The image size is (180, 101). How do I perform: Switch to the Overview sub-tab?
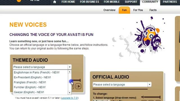[x=109, y=10]
